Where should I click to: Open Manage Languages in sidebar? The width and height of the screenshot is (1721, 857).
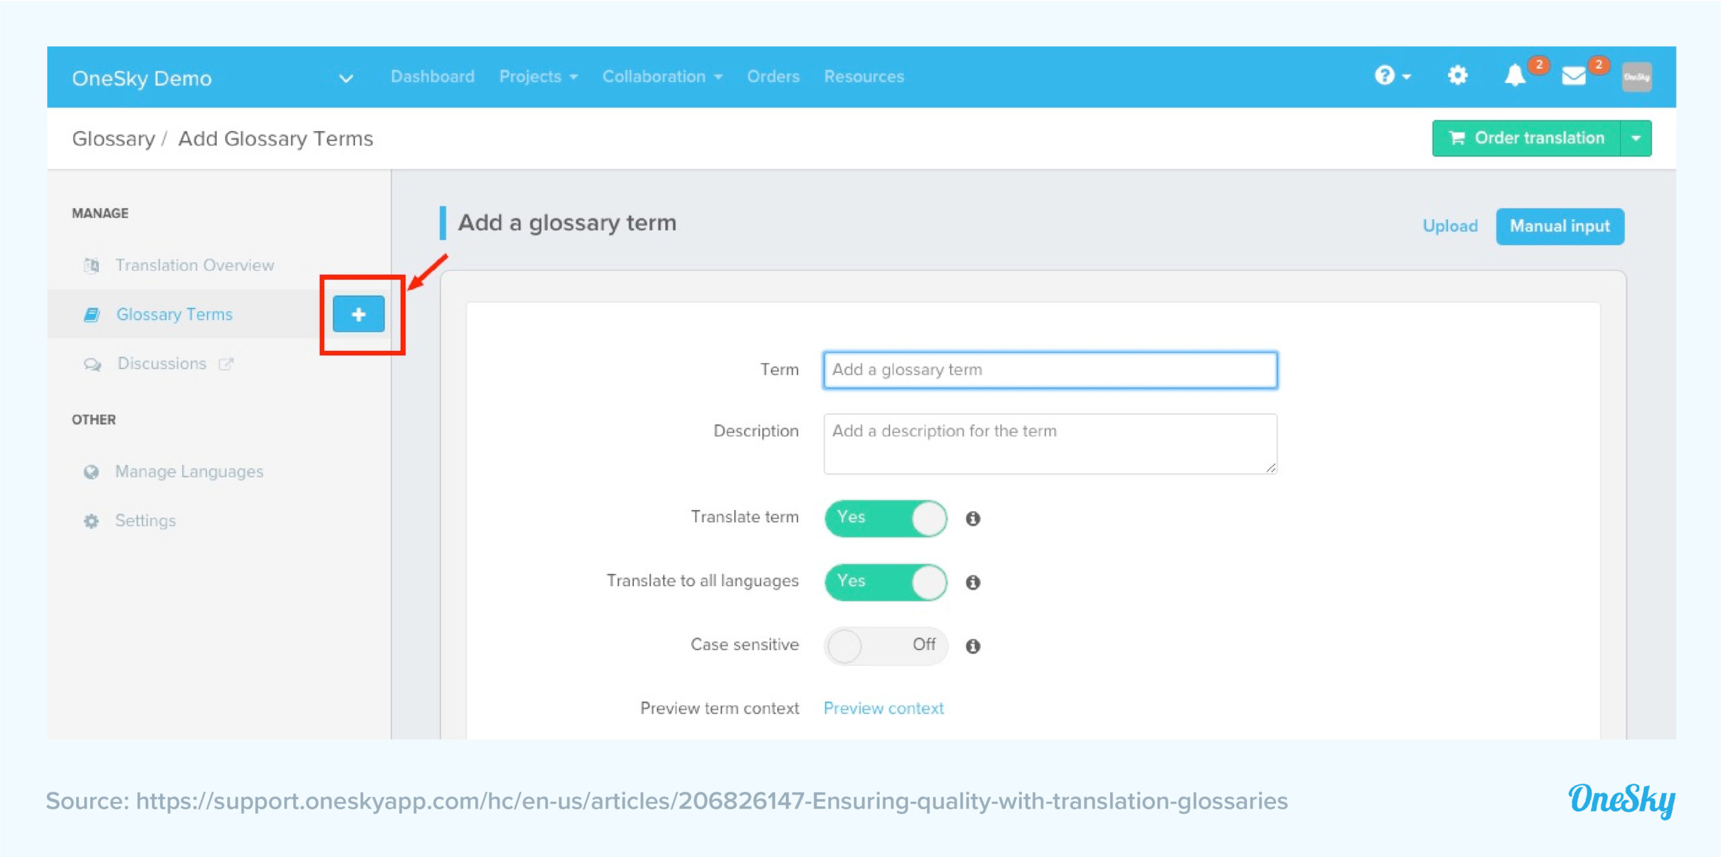click(190, 472)
